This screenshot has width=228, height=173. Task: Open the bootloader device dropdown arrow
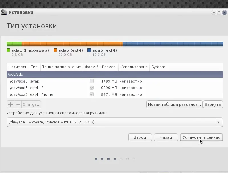tap(218, 122)
